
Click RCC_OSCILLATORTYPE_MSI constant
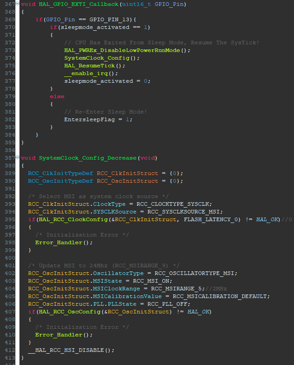(x=194, y=273)
